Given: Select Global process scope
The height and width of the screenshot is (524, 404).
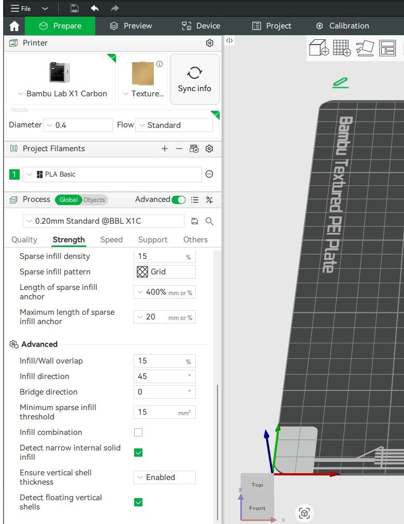Looking at the screenshot, I should [68, 200].
